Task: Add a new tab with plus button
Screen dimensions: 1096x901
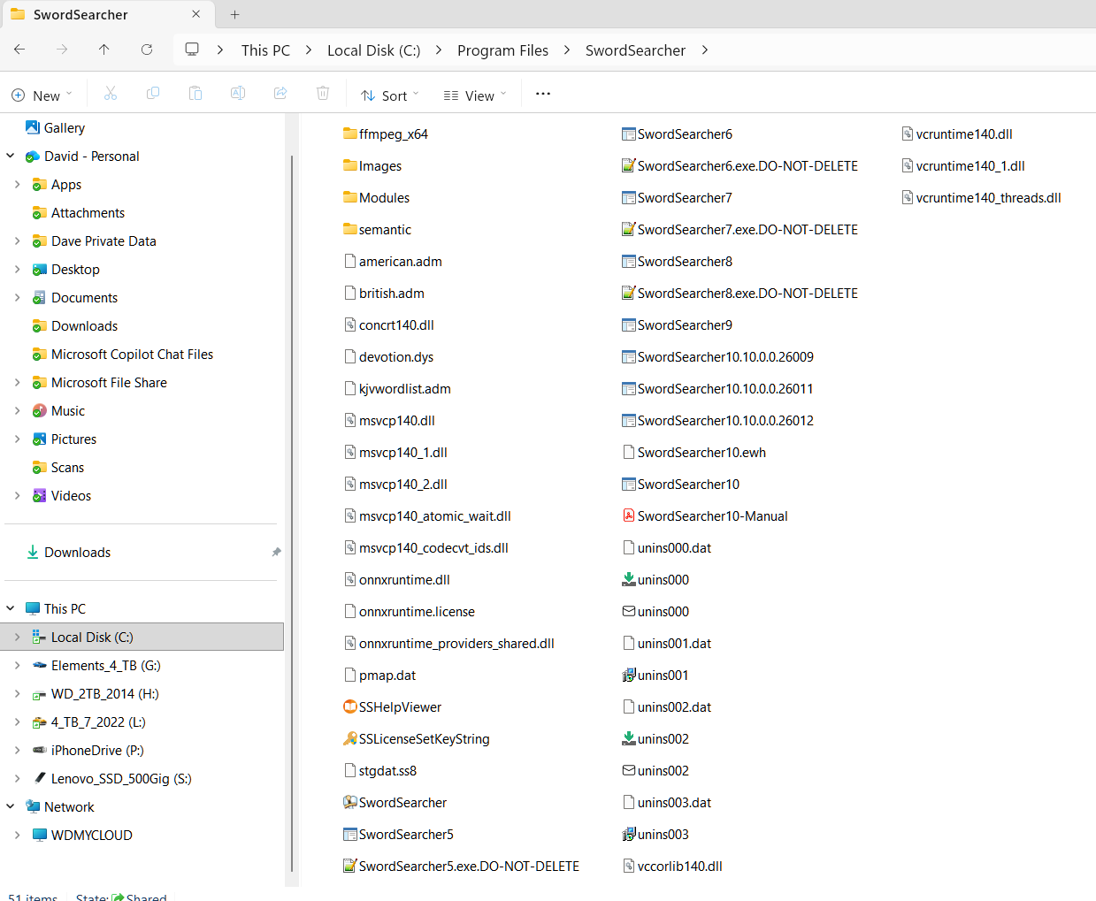Action: click(x=234, y=14)
